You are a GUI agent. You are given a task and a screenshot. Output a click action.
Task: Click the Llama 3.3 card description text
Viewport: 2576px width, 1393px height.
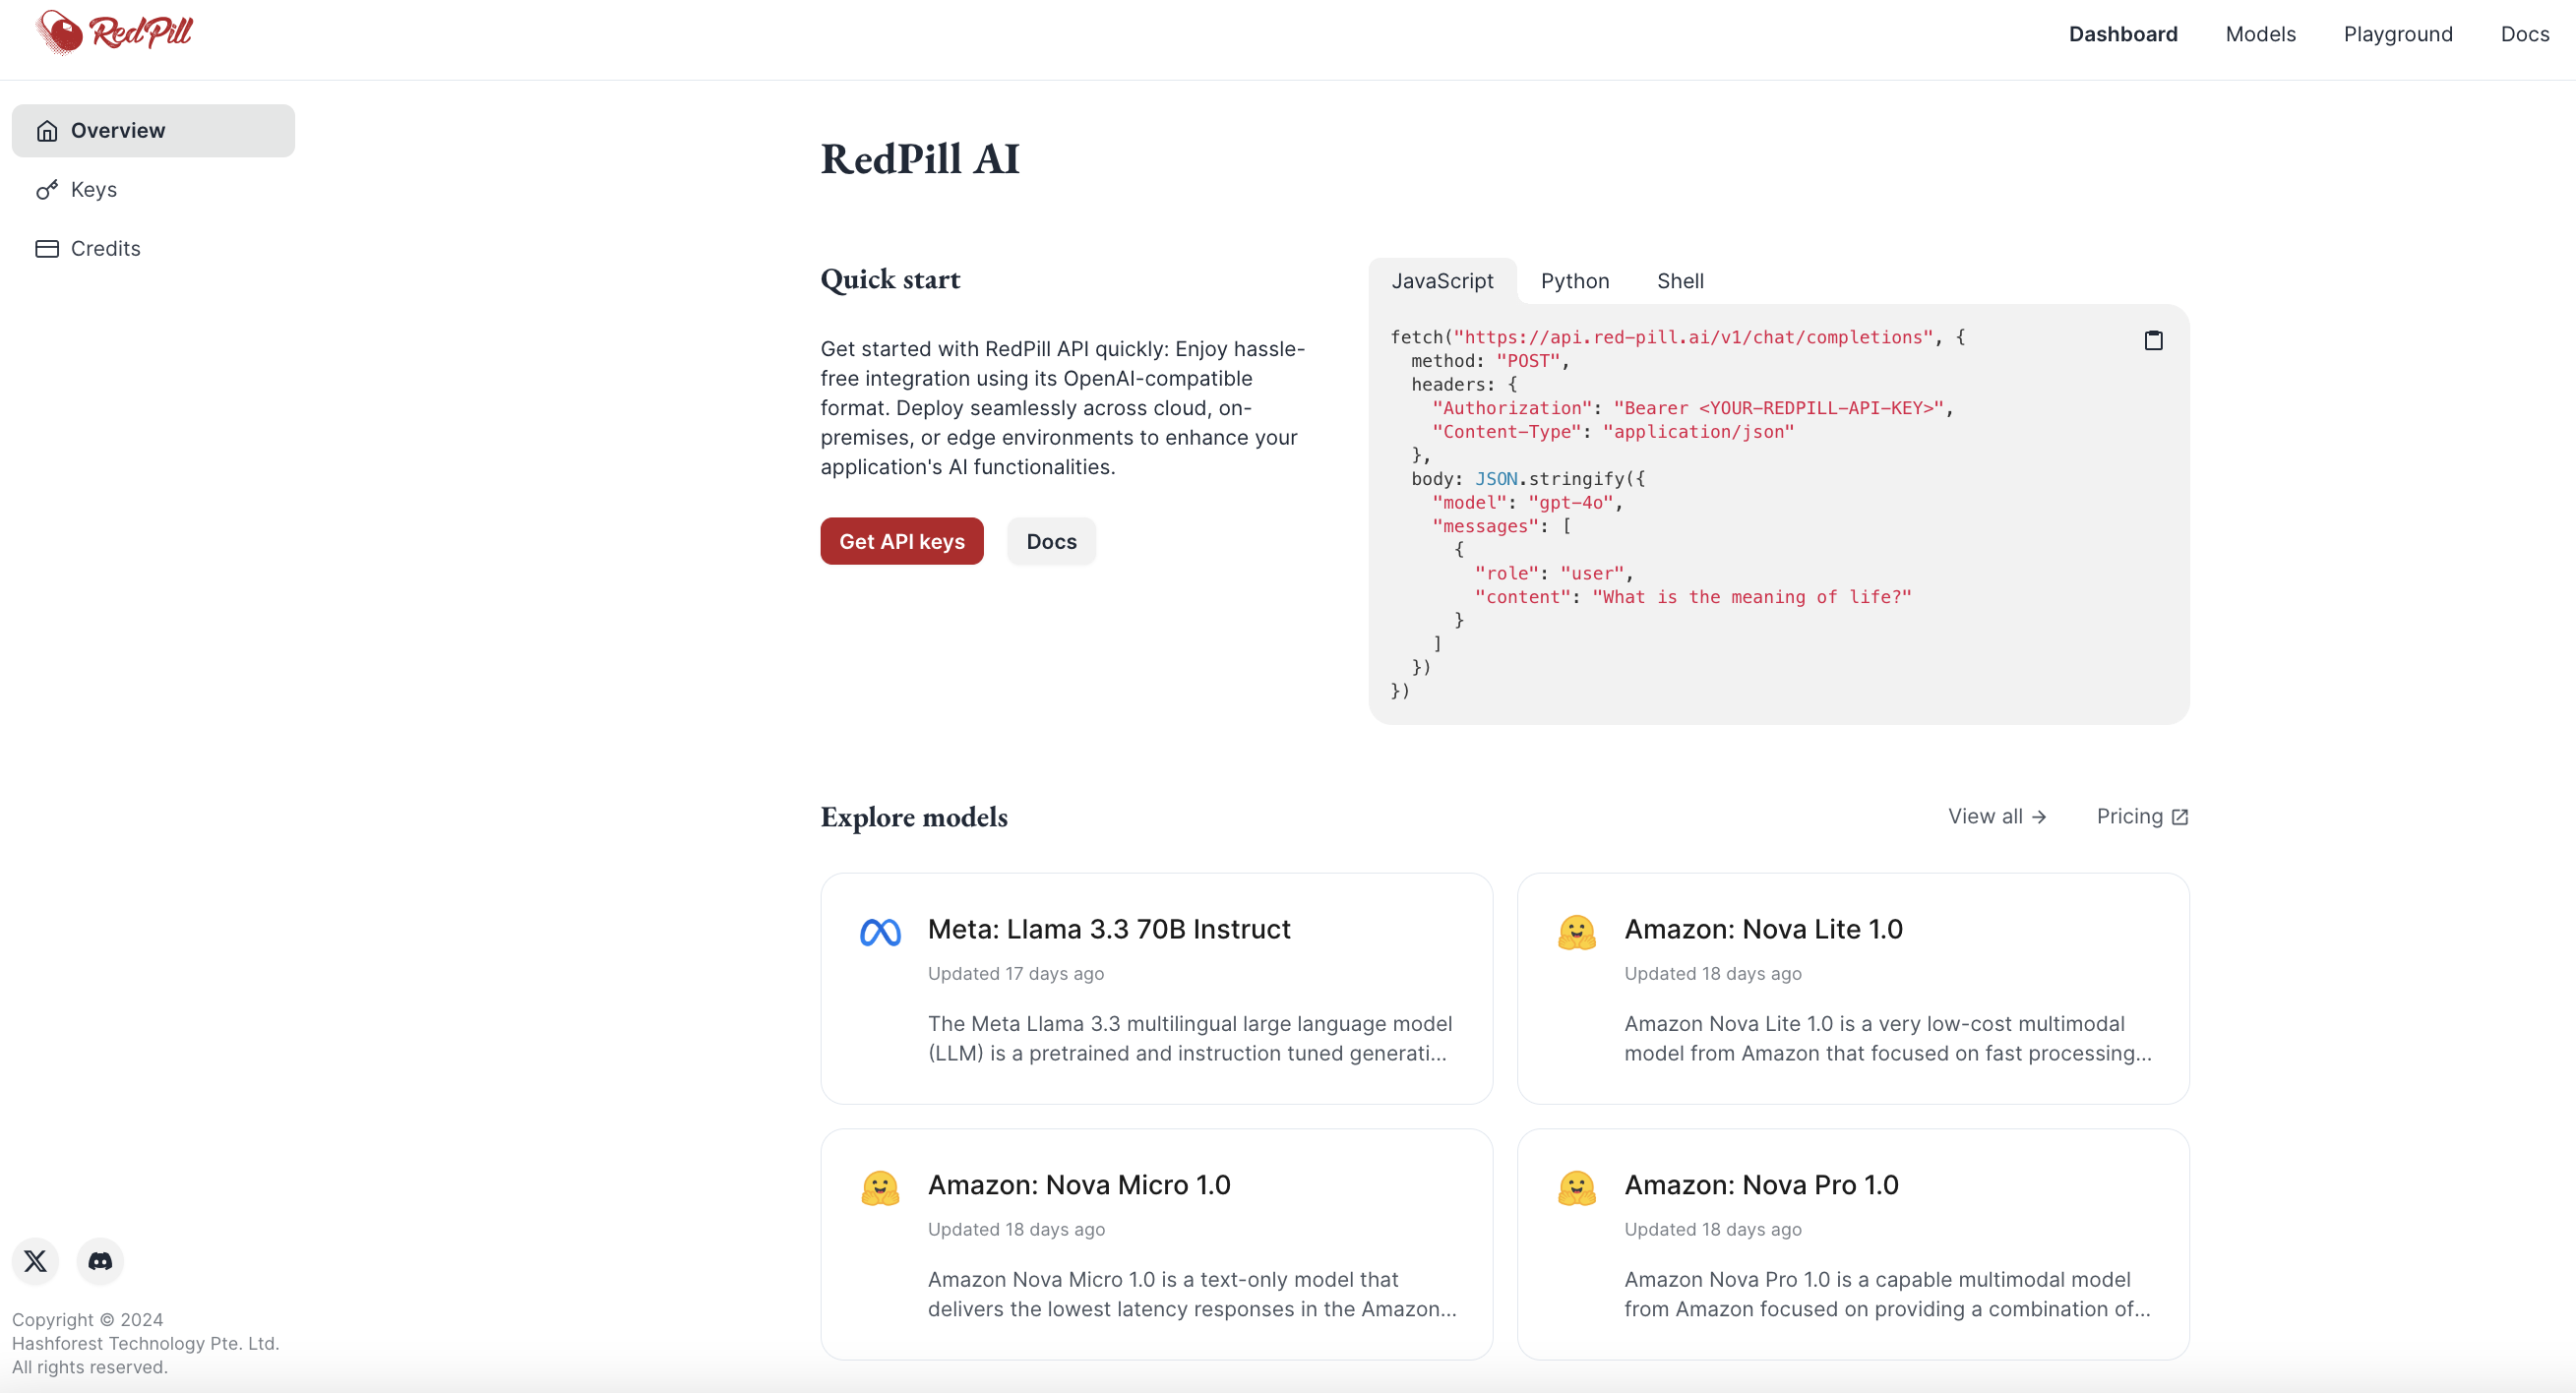tap(1190, 1039)
